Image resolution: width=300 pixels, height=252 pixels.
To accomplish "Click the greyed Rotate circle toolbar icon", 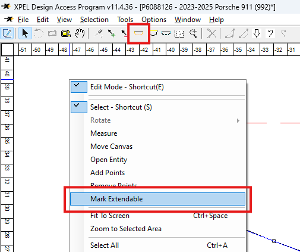I will pos(39,33).
